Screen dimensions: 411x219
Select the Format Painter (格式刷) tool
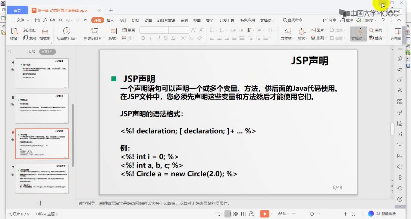pos(45,34)
